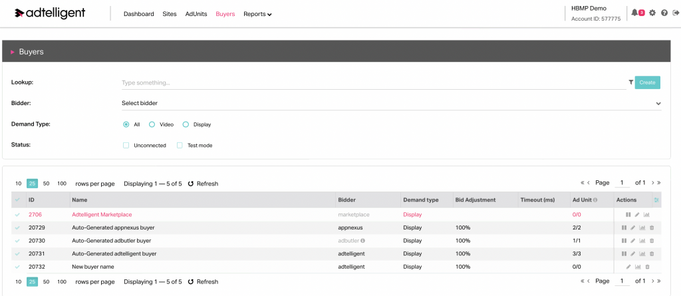Click the Lookup search field
Screen dimensions: 681x296
tap(374, 82)
